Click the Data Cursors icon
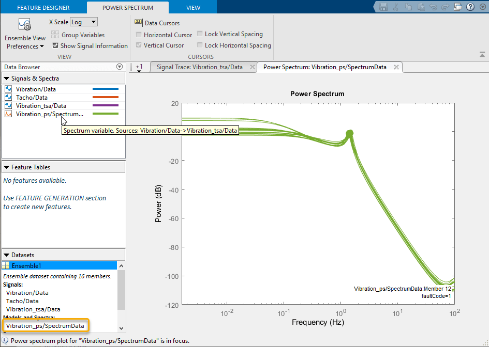The height and width of the screenshot is (347, 489). 138,22
